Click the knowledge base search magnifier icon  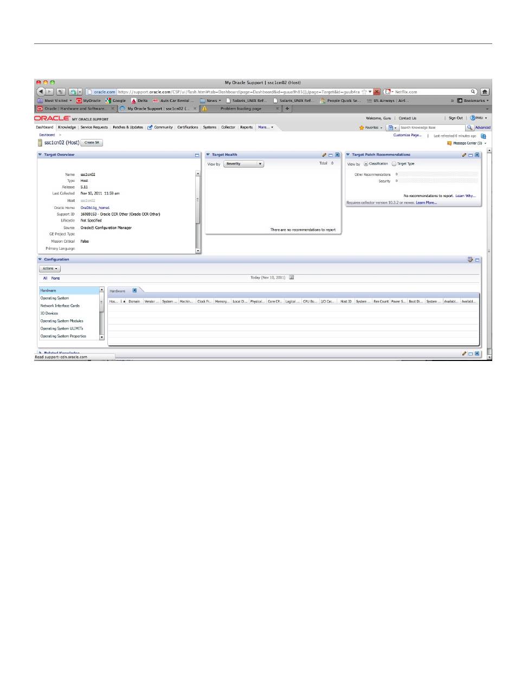click(x=469, y=127)
